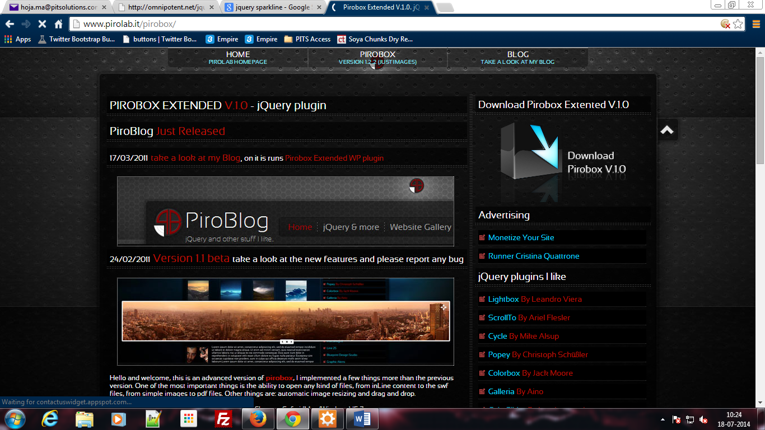765x430 pixels.
Task: Show hidden system tray icons
Action: [x=663, y=419]
